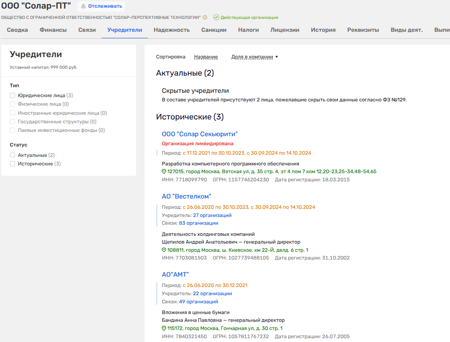Screen dimensions: 450x342
Task: Go to the Реквизиты tab
Action: [363, 30]
